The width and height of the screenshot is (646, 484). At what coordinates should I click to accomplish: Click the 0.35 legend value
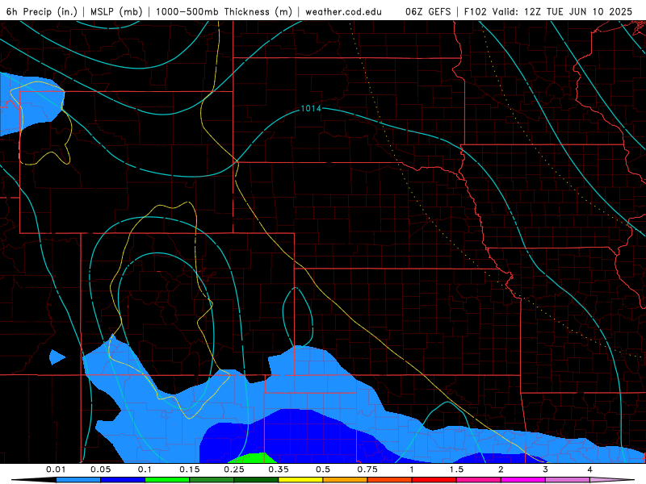coord(279,469)
